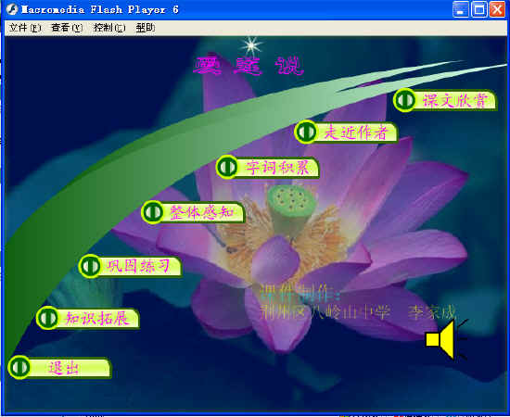Click the green circle beside 巩固练习
The width and height of the screenshot is (510, 417).
90,266
